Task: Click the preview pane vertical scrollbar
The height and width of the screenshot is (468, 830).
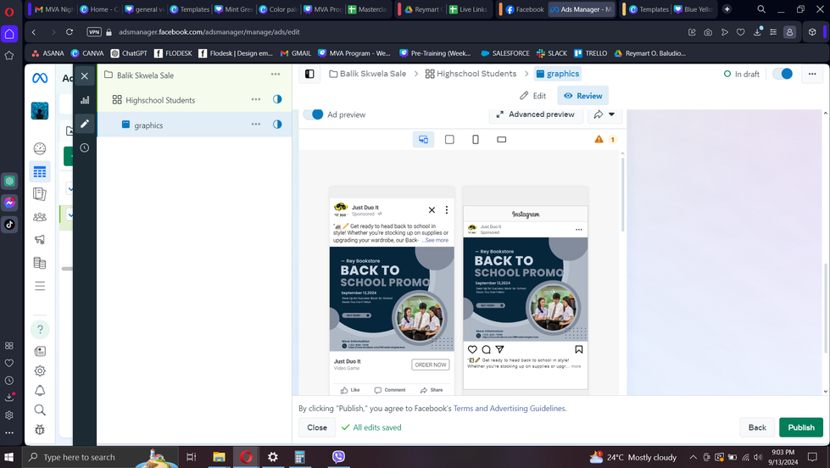Action: click(x=622, y=196)
